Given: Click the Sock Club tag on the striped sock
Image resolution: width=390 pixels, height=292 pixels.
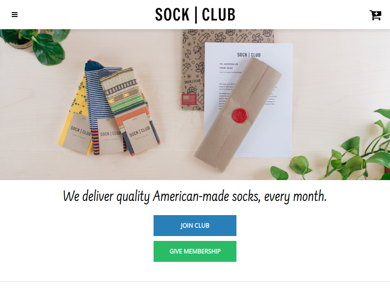Looking at the screenshot, I should tap(110, 135).
